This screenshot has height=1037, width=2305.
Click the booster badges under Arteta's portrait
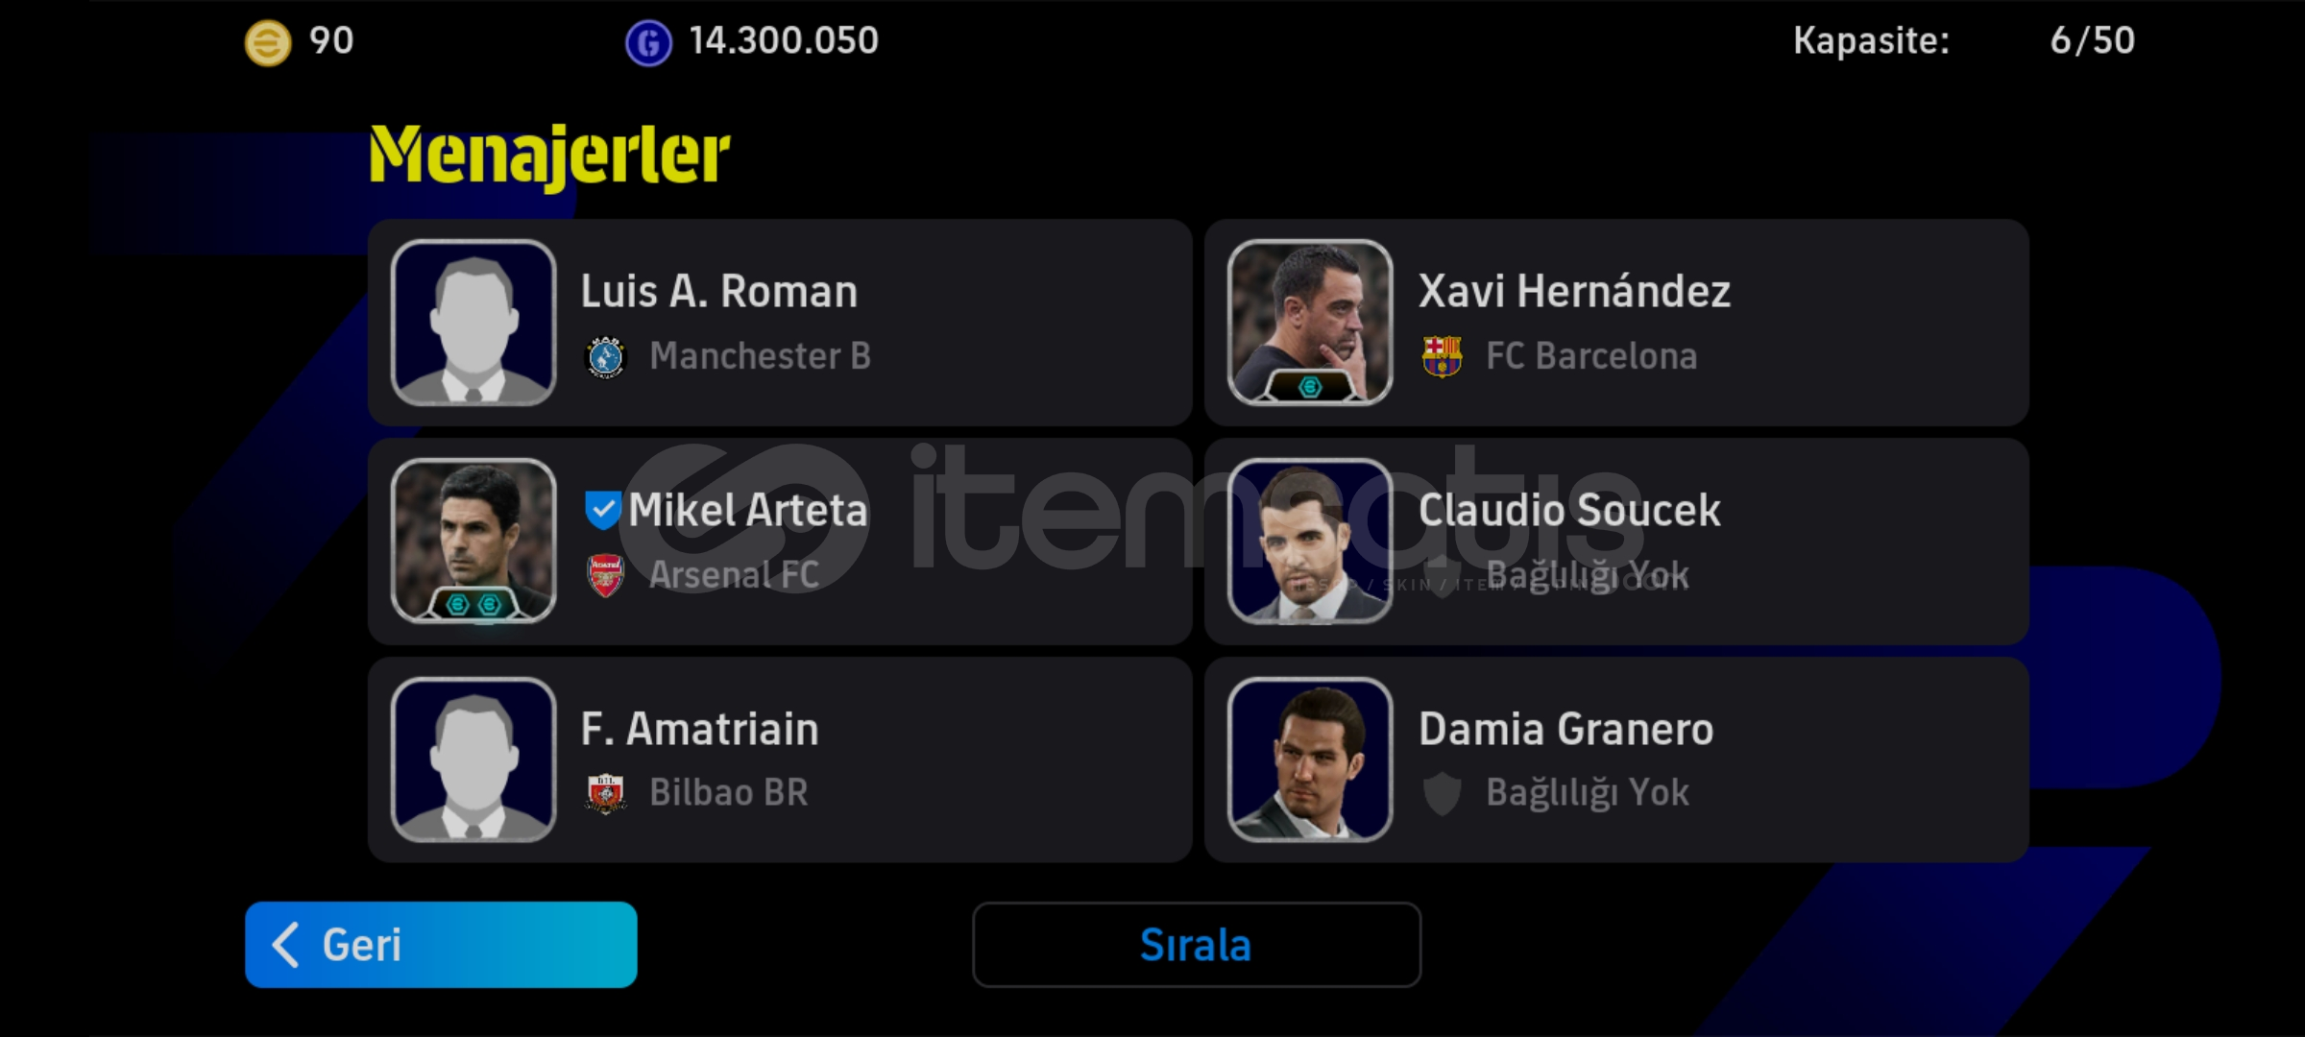click(x=473, y=604)
